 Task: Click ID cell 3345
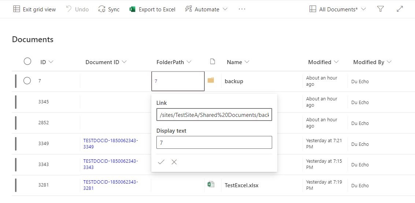(x=44, y=101)
